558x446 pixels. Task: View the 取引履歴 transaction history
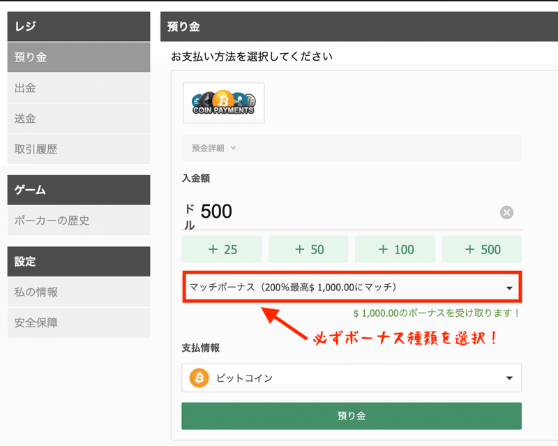(x=78, y=149)
